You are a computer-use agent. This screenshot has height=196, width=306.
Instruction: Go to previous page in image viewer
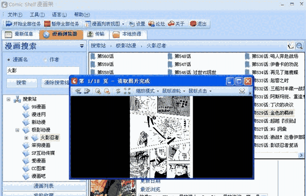pos(78,91)
